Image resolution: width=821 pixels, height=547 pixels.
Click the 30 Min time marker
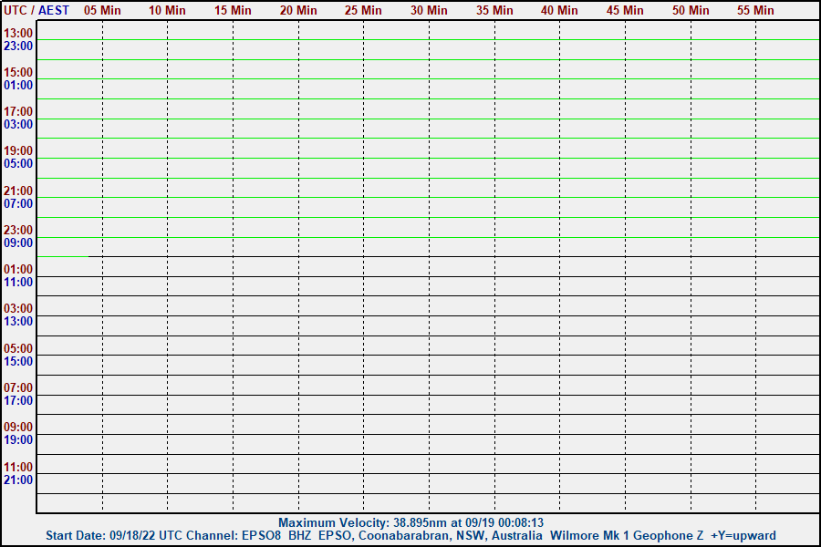tap(429, 10)
